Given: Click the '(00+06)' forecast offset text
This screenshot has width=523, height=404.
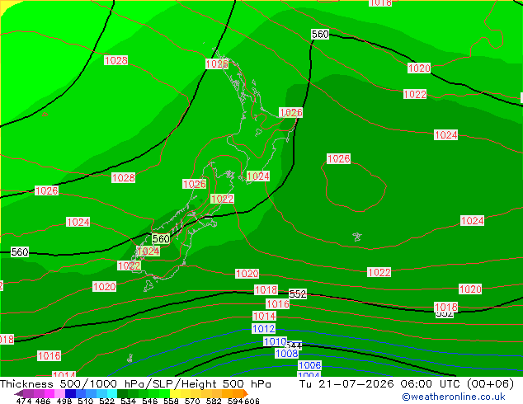Looking at the screenshot, I should (x=490, y=384).
